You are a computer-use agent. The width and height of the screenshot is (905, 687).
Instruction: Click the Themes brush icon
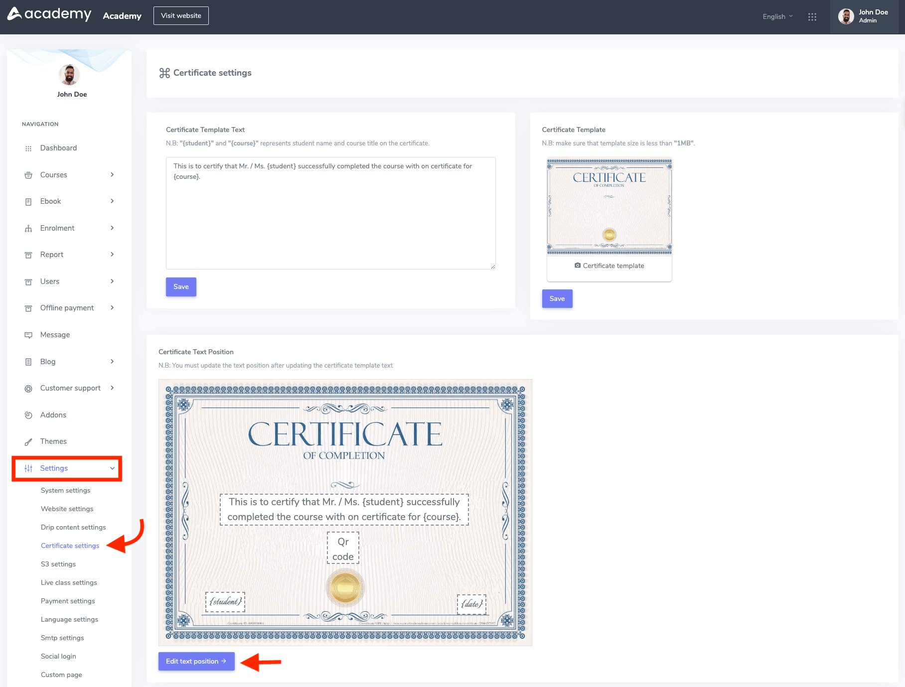pyautogui.click(x=28, y=441)
